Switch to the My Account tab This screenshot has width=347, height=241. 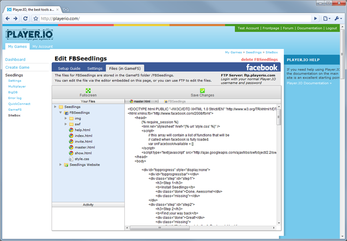click(x=43, y=47)
